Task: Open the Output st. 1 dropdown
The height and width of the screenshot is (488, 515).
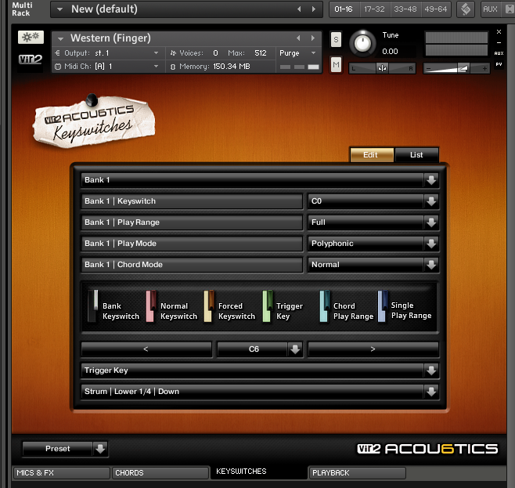Action: click(156, 53)
